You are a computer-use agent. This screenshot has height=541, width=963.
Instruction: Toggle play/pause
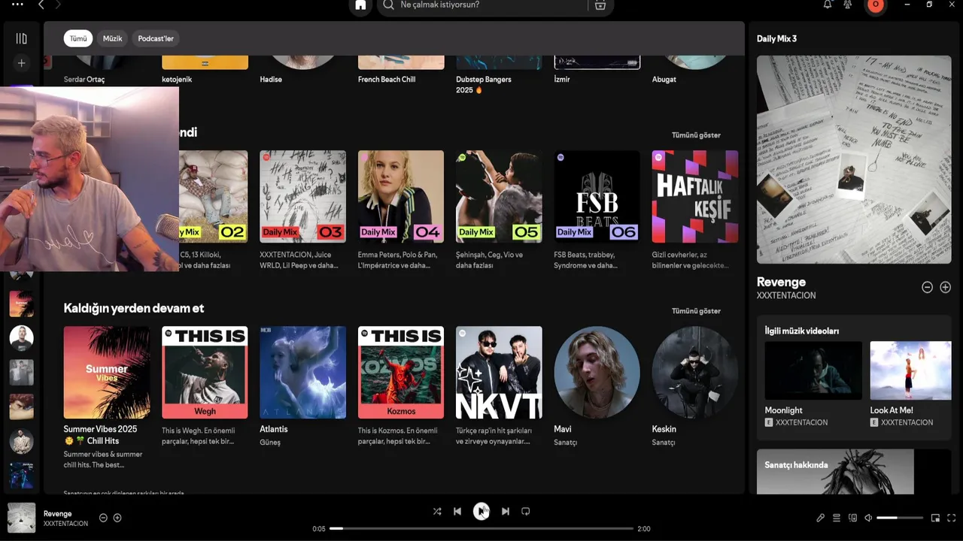coord(481,512)
